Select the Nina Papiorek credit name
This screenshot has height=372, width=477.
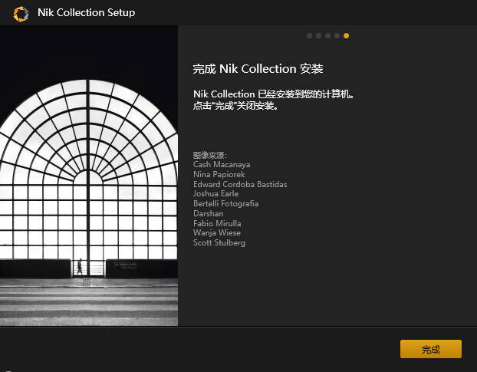click(x=220, y=174)
